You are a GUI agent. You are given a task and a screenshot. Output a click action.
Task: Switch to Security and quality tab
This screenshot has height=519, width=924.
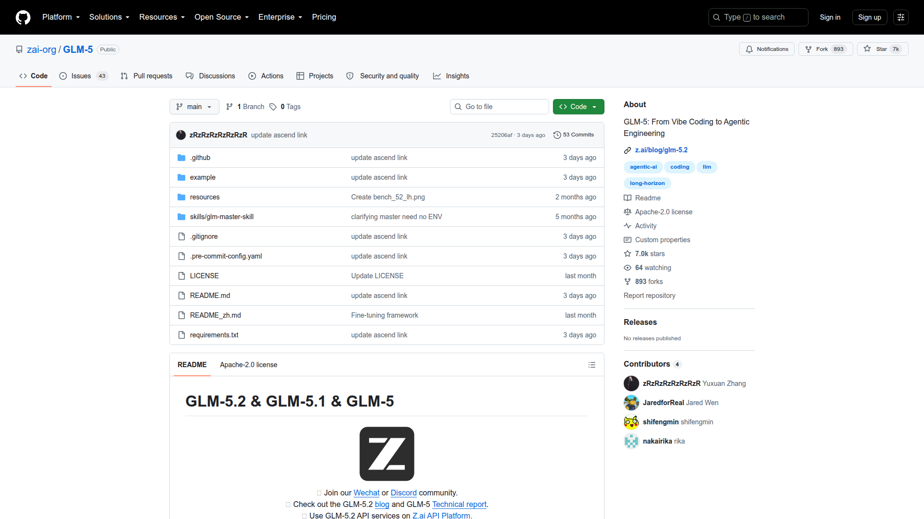pyautogui.click(x=383, y=76)
